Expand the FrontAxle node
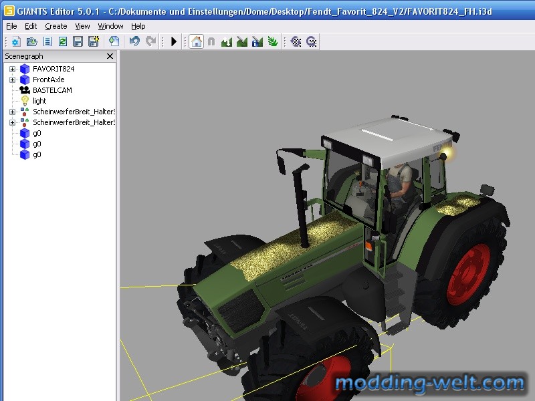Image resolution: width=535 pixels, height=401 pixels. [12, 80]
